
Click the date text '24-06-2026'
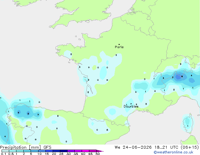[x=137, y=147]
